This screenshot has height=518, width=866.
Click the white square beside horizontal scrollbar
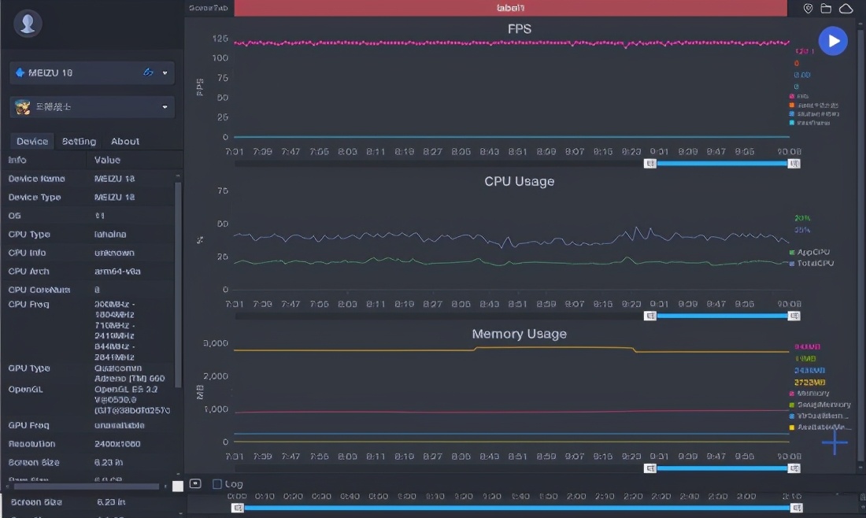click(x=177, y=486)
